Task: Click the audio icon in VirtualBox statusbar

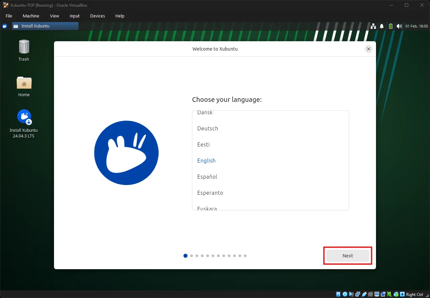Action: click(351, 294)
